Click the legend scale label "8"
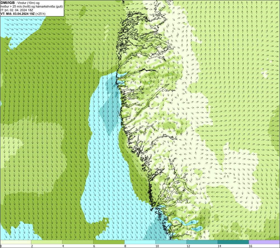Viewport: 280px width, 248px height. (125, 246)
